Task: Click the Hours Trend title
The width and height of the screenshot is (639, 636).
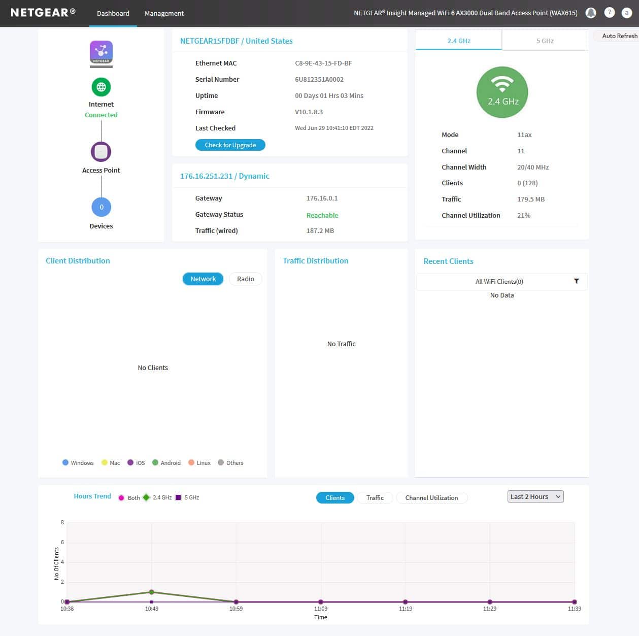Action: 92,496
